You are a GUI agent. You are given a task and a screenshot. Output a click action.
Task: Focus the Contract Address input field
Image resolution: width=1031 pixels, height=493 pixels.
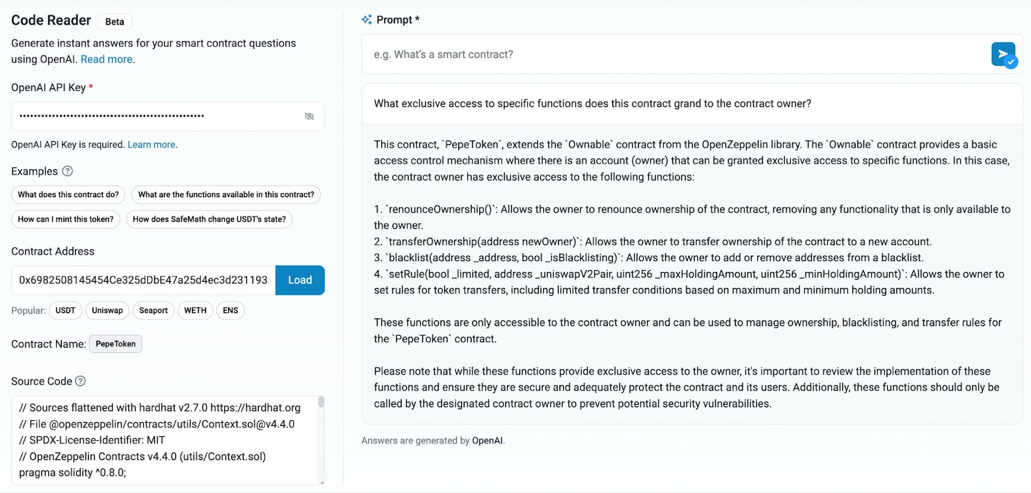[x=143, y=280]
